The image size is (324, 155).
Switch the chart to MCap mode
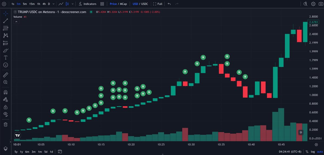coord(123,4)
